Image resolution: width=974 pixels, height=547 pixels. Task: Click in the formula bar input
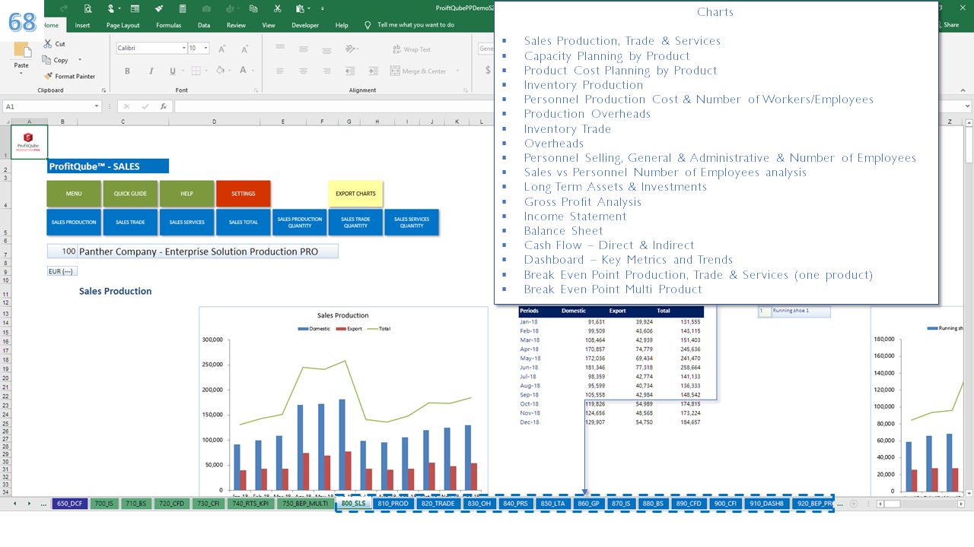[x=333, y=106]
